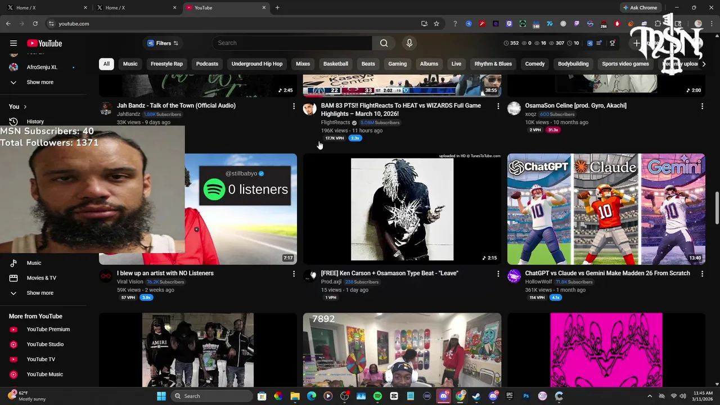The width and height of the screenshot is (720, 405).
Task: Open a new Chrome tab
Action: click(x=277, y=8)
